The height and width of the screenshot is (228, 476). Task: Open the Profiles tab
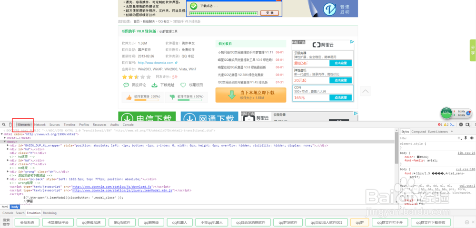point(84,125)
